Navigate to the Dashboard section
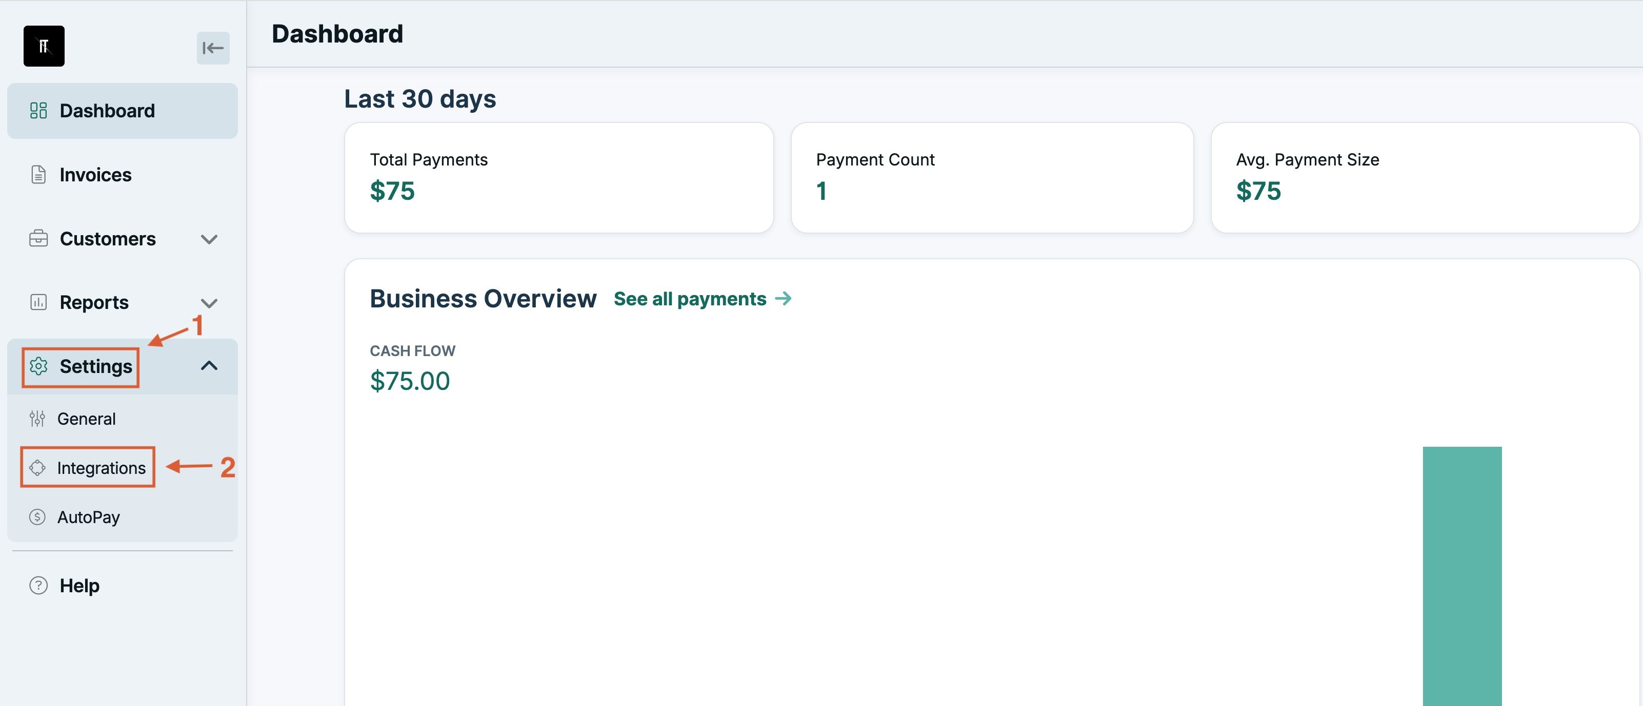Screen dimensions: 1643x706 [107, 110]
